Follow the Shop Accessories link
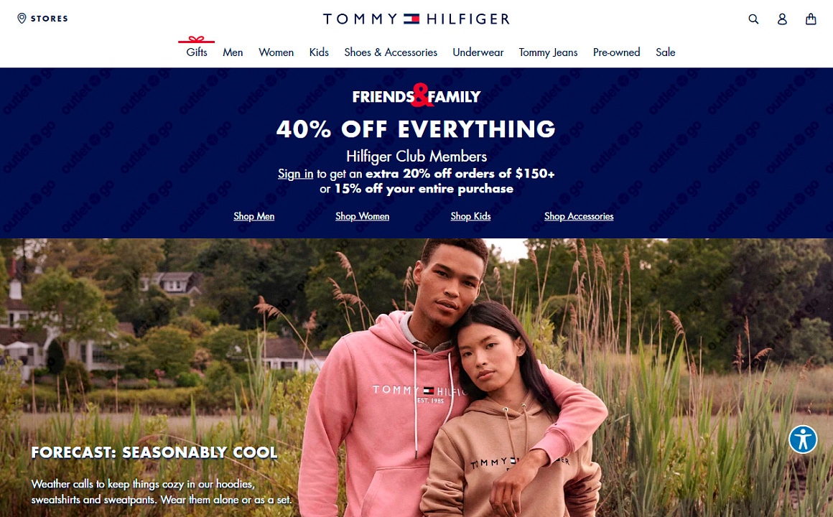 (579, 216)
